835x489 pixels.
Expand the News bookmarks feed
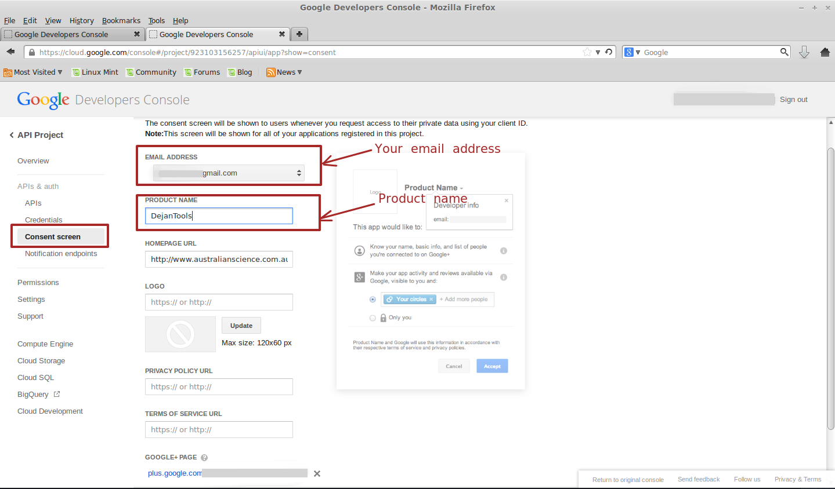[x=284, y=72]
